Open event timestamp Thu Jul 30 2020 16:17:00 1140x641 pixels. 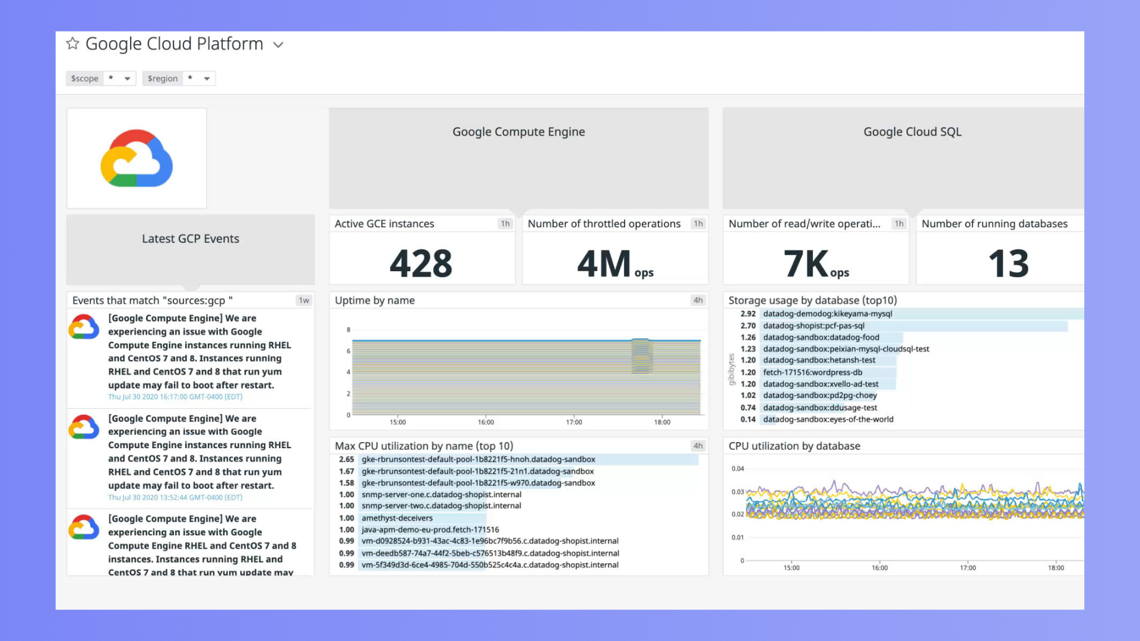pyautogui.click(x=175, y=397)
